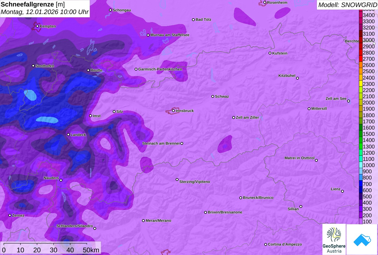Click the Modell: SNOWGRID label
This screenshot has height=255, width=378.
coord(347,5)
